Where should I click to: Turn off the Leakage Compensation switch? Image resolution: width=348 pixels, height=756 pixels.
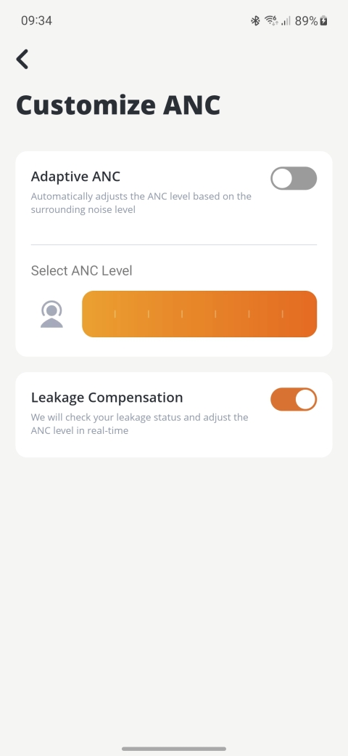point(294,399)
